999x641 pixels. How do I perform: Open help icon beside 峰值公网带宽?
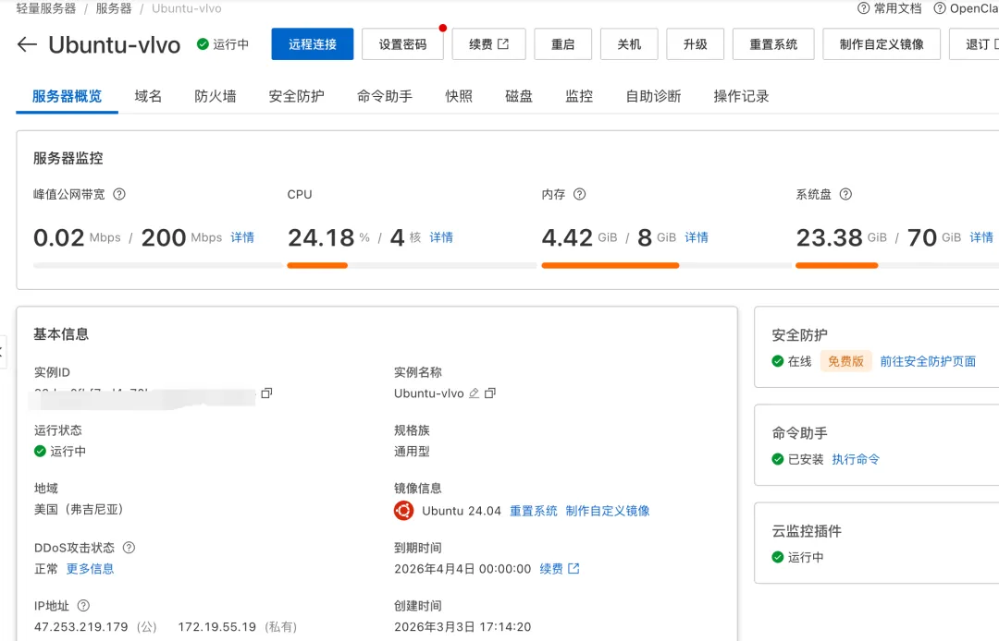click(x=119, y=195)
